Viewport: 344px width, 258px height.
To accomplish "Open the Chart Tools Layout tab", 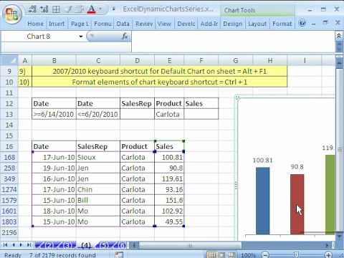I will tap(257, 24).
